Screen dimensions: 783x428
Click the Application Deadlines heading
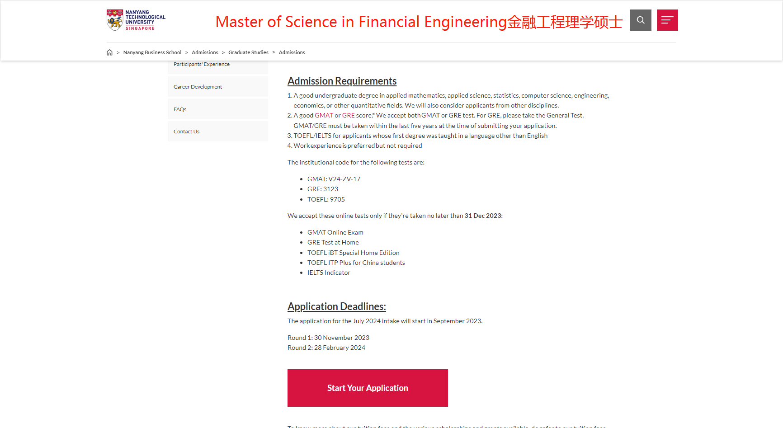[x=337, y=306]
